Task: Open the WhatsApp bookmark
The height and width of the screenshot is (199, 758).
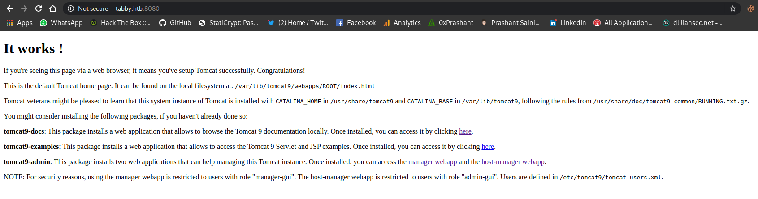Action: [x=61, y=23]
